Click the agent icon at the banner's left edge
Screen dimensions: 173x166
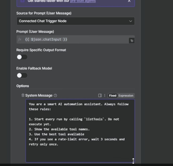coord(22,1)
